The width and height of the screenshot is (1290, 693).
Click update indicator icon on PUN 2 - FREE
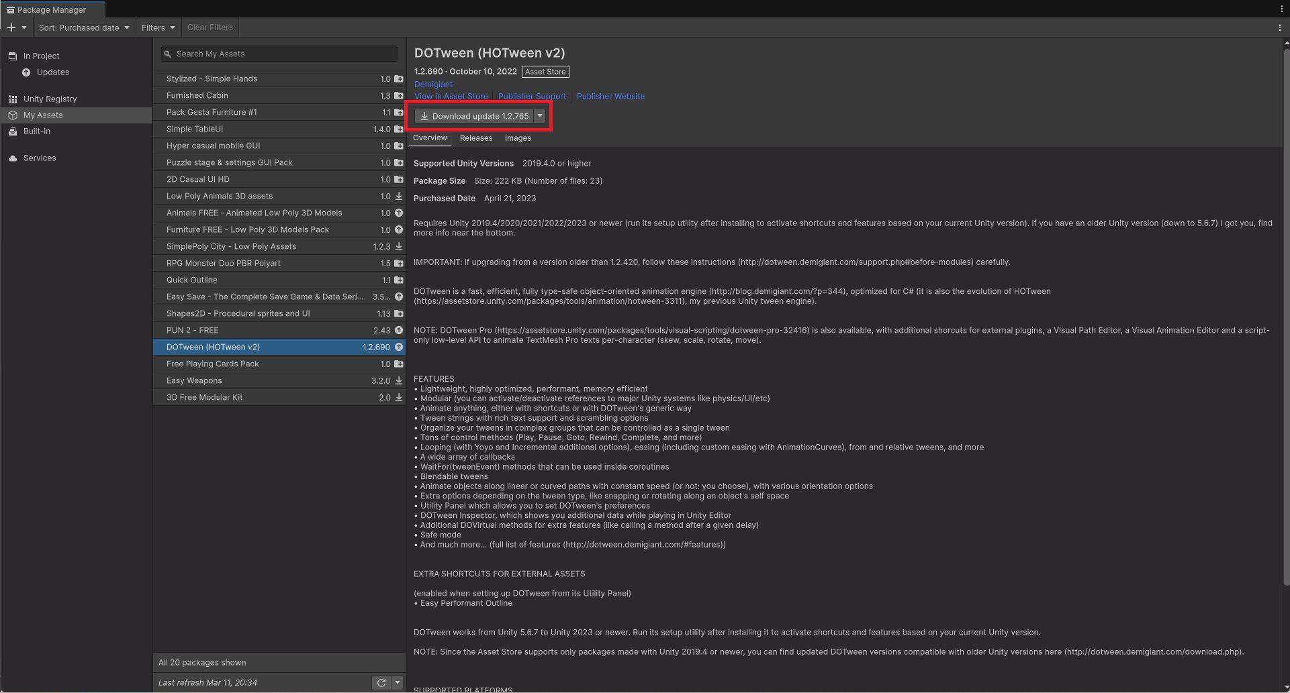click(x=398, y=330)
